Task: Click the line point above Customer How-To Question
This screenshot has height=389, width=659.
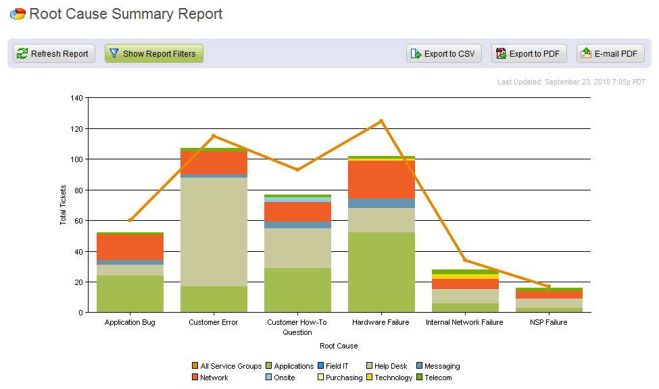Action: pos(297,170)
